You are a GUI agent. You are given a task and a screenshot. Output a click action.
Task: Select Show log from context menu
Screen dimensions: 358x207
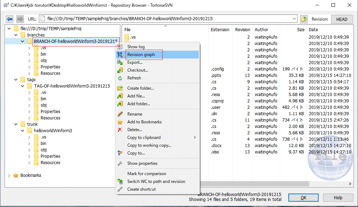[x=157, y=47]
